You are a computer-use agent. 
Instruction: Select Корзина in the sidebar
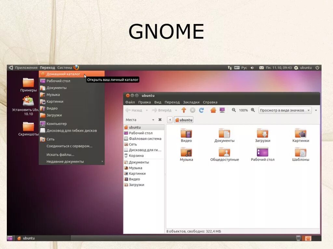(144, 155)
